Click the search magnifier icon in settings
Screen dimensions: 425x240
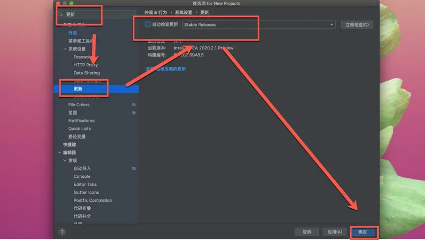[62, 14]
